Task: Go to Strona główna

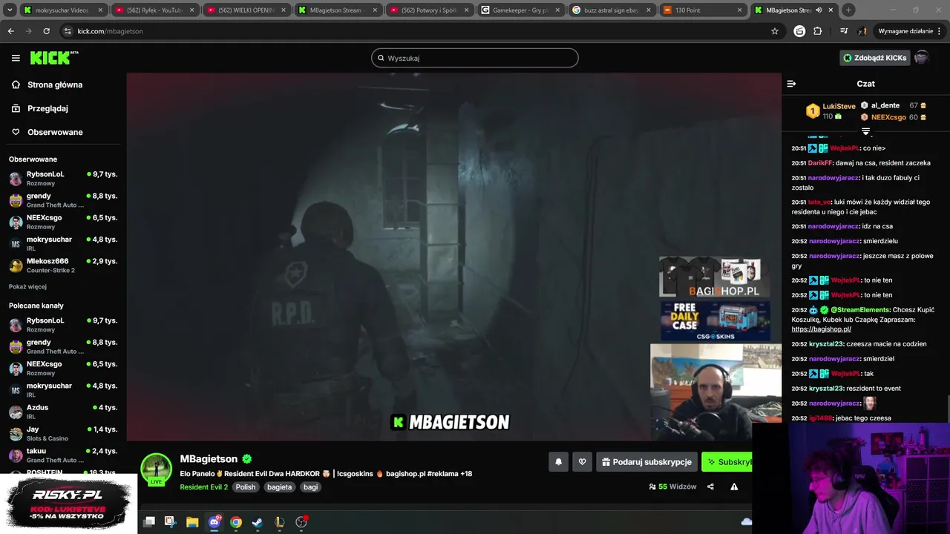Action: [x=55, y=85]
